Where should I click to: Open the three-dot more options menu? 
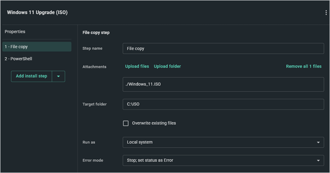point(326,13)
